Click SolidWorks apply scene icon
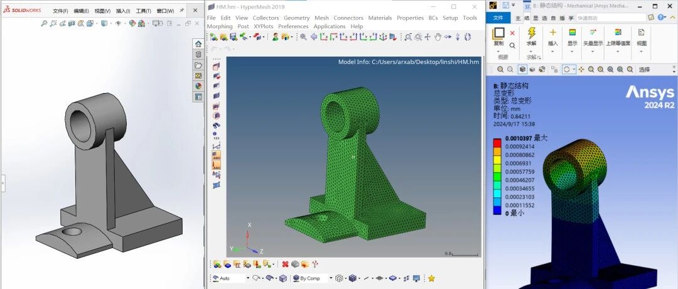 coord(141,23)
